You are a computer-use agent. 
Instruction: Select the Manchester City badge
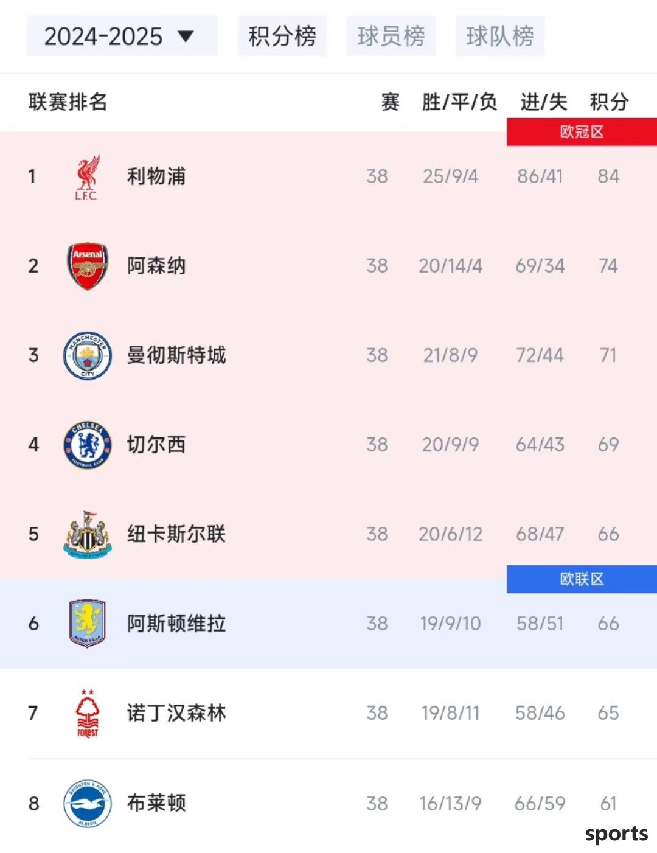tap(88, 355)
